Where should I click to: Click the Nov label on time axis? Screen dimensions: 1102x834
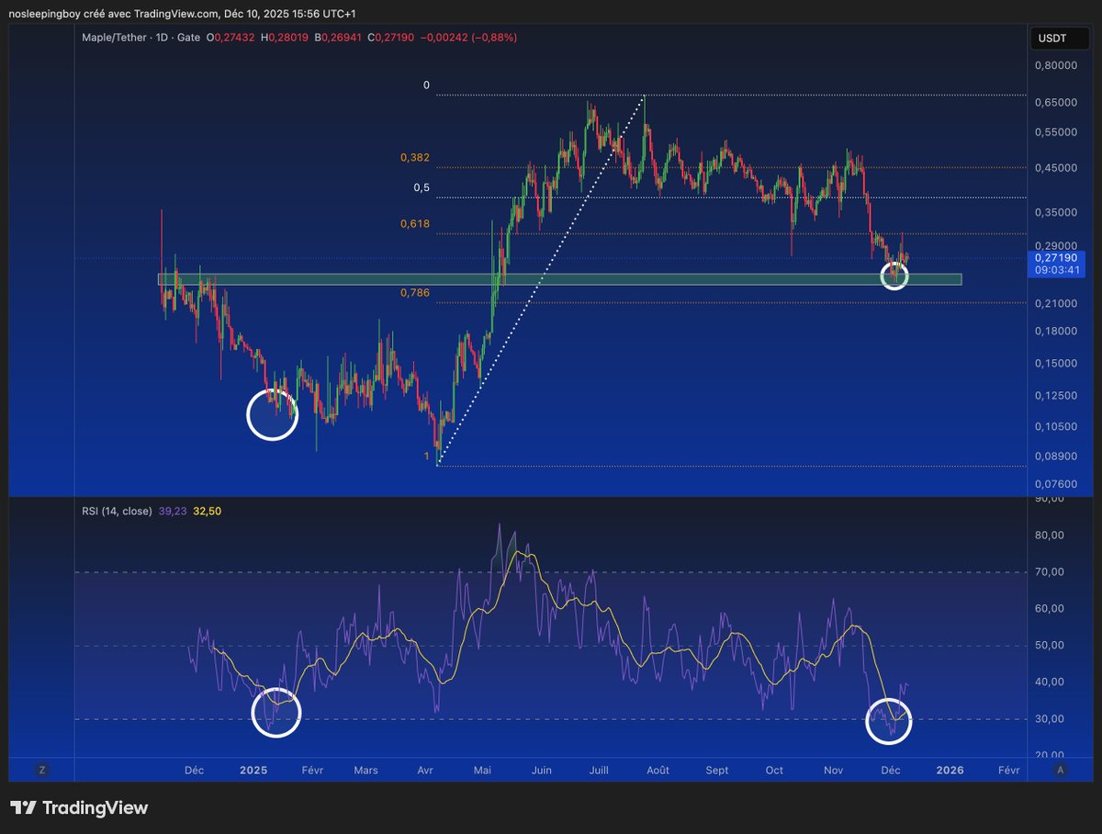[833, 771]
